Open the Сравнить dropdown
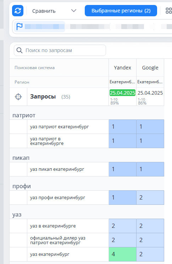 [x=54, y=11]
